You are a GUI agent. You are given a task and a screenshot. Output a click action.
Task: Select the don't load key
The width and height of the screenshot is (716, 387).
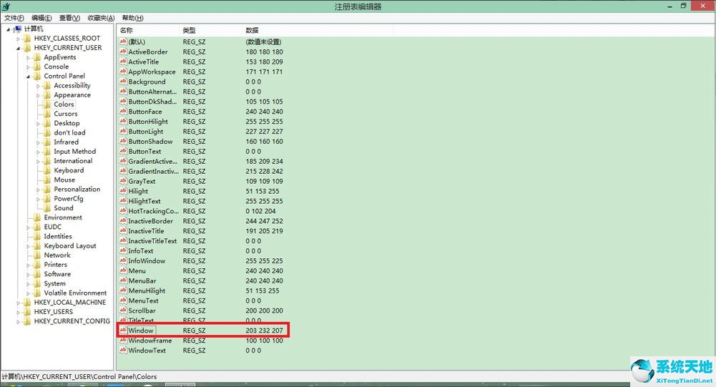69,132
